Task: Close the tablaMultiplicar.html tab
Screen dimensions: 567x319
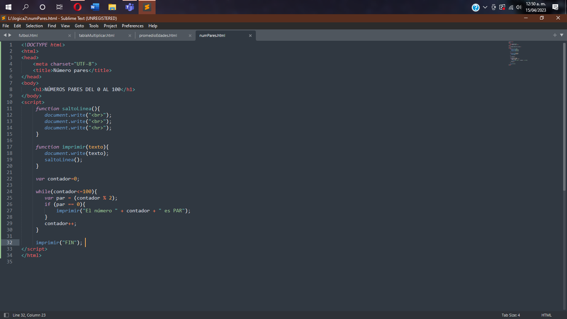Action: (x=130, y=35)
